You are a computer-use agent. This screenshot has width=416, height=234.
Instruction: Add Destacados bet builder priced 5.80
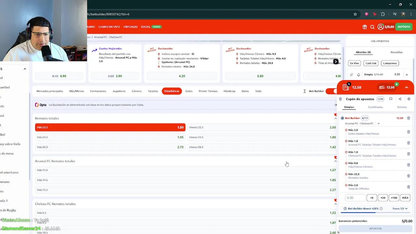coord(260,76)
